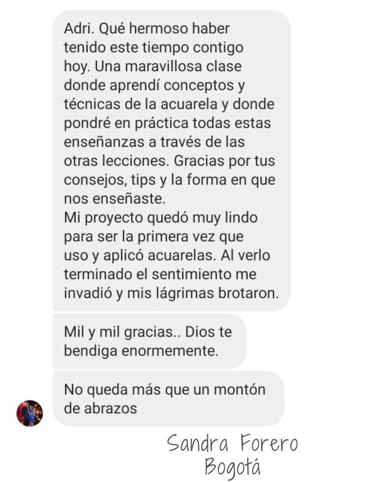Click the phrase 'Gracias por tus' in the bubble
385x482 pixels.
pos(225,161)
